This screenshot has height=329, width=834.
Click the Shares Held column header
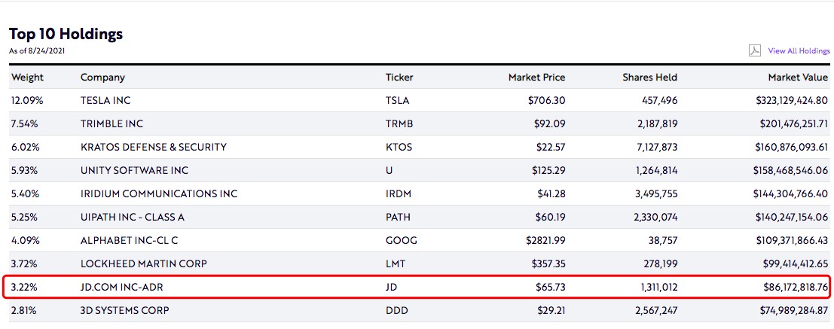[x=649, y=78]
